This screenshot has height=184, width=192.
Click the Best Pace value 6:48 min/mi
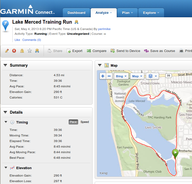click(62, 158)
